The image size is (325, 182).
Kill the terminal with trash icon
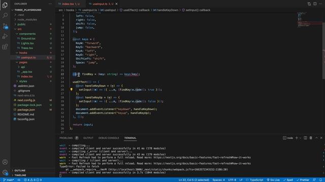[x=311, y=138]
